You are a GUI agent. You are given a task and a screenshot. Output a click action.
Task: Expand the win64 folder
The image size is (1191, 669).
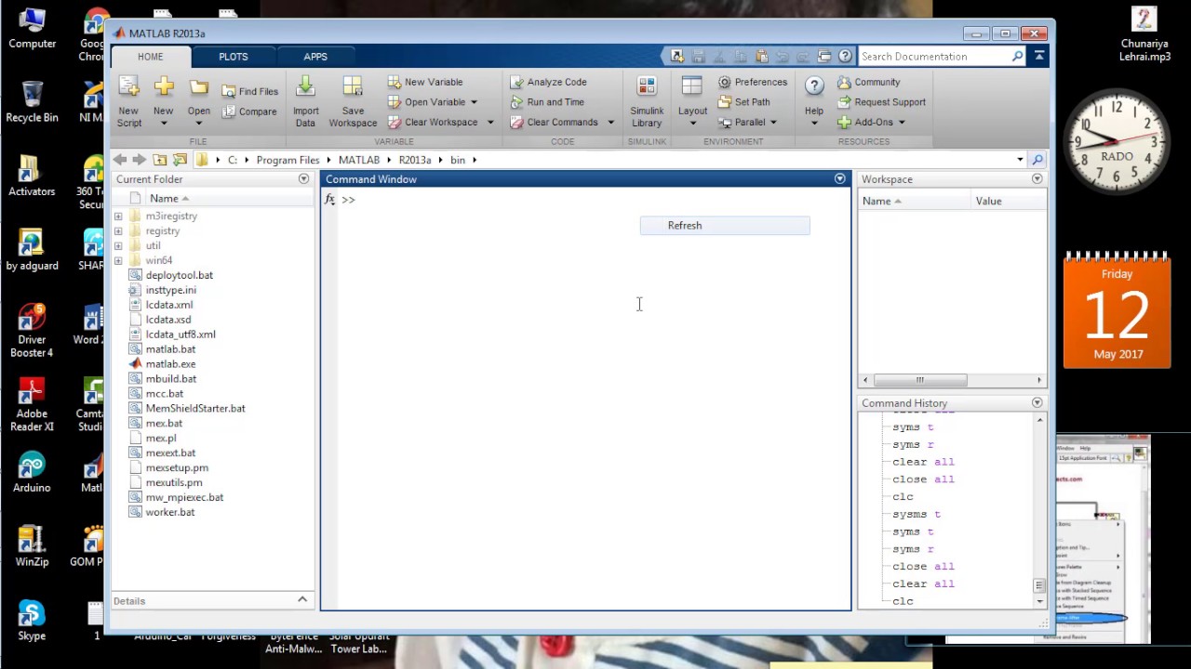click(x=118, y=261)
